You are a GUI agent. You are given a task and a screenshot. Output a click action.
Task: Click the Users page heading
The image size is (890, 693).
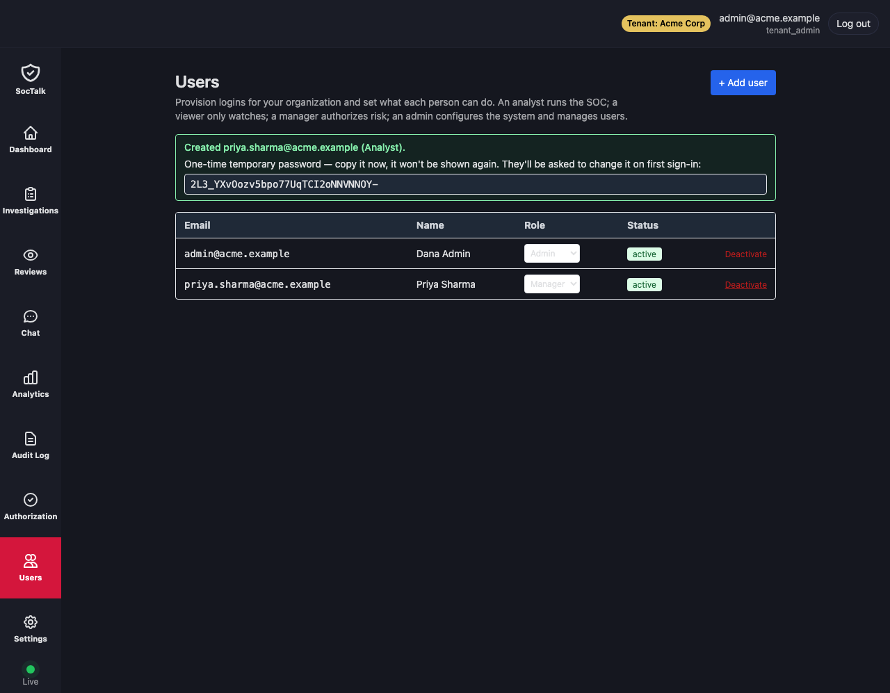tap(197, 82)
